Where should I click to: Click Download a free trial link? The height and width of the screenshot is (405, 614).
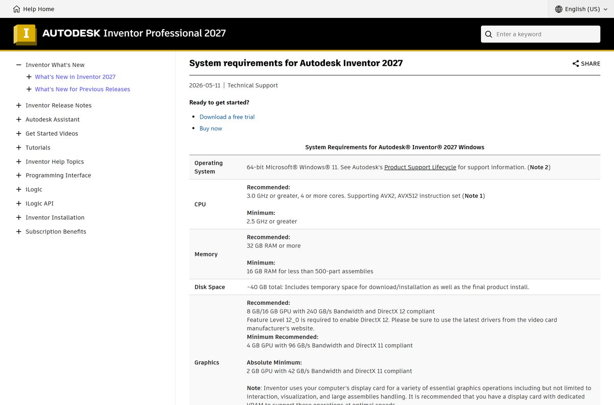tap(227, 117)
